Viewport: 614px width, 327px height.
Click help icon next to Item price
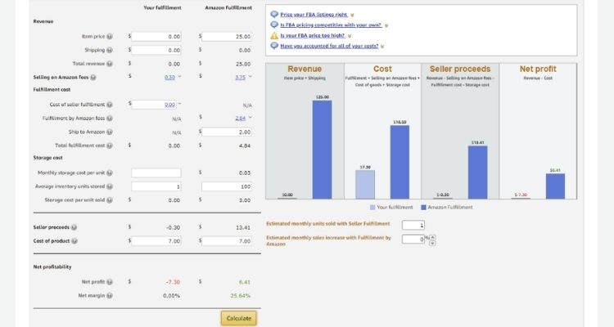110,36
